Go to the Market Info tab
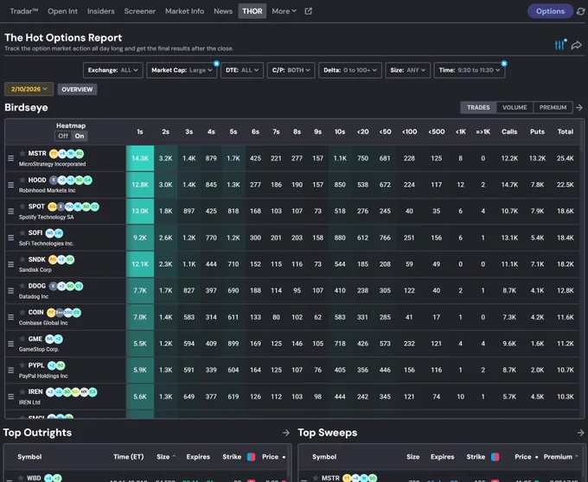This screenshot has width=588, height=482. (x=184, y=11)
